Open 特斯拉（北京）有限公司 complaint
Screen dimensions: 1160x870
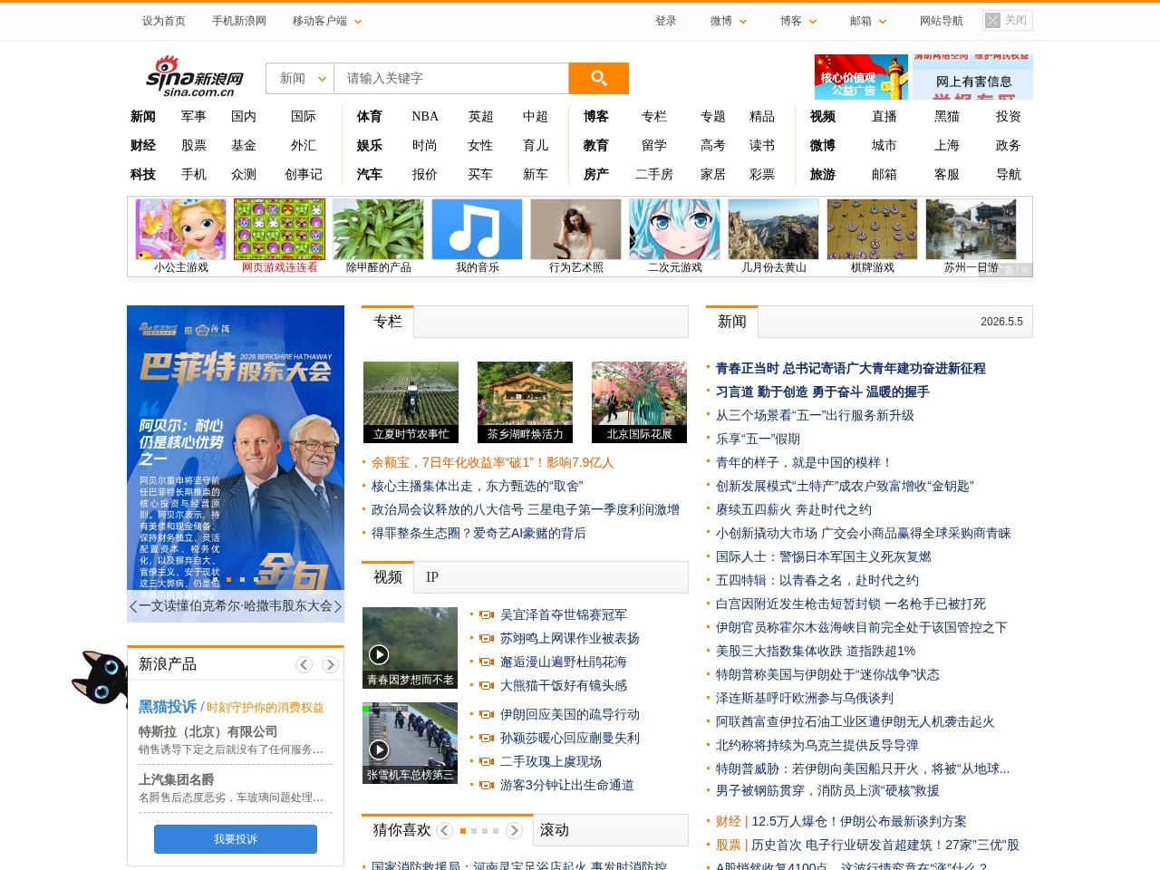click(x=208, y=731)
